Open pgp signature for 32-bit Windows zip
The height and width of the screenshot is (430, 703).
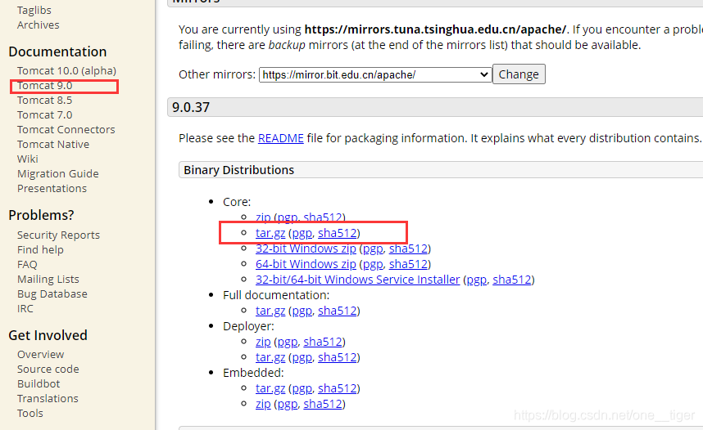[x=373, y=249]
